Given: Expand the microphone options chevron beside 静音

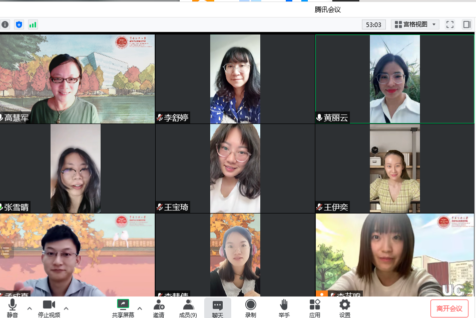Looking at the screenshot, I should [x=29, y=308].
